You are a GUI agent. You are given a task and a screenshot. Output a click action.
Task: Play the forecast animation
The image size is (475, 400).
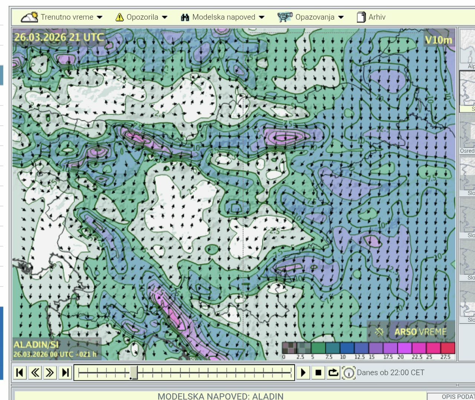[x=303, y=373]
